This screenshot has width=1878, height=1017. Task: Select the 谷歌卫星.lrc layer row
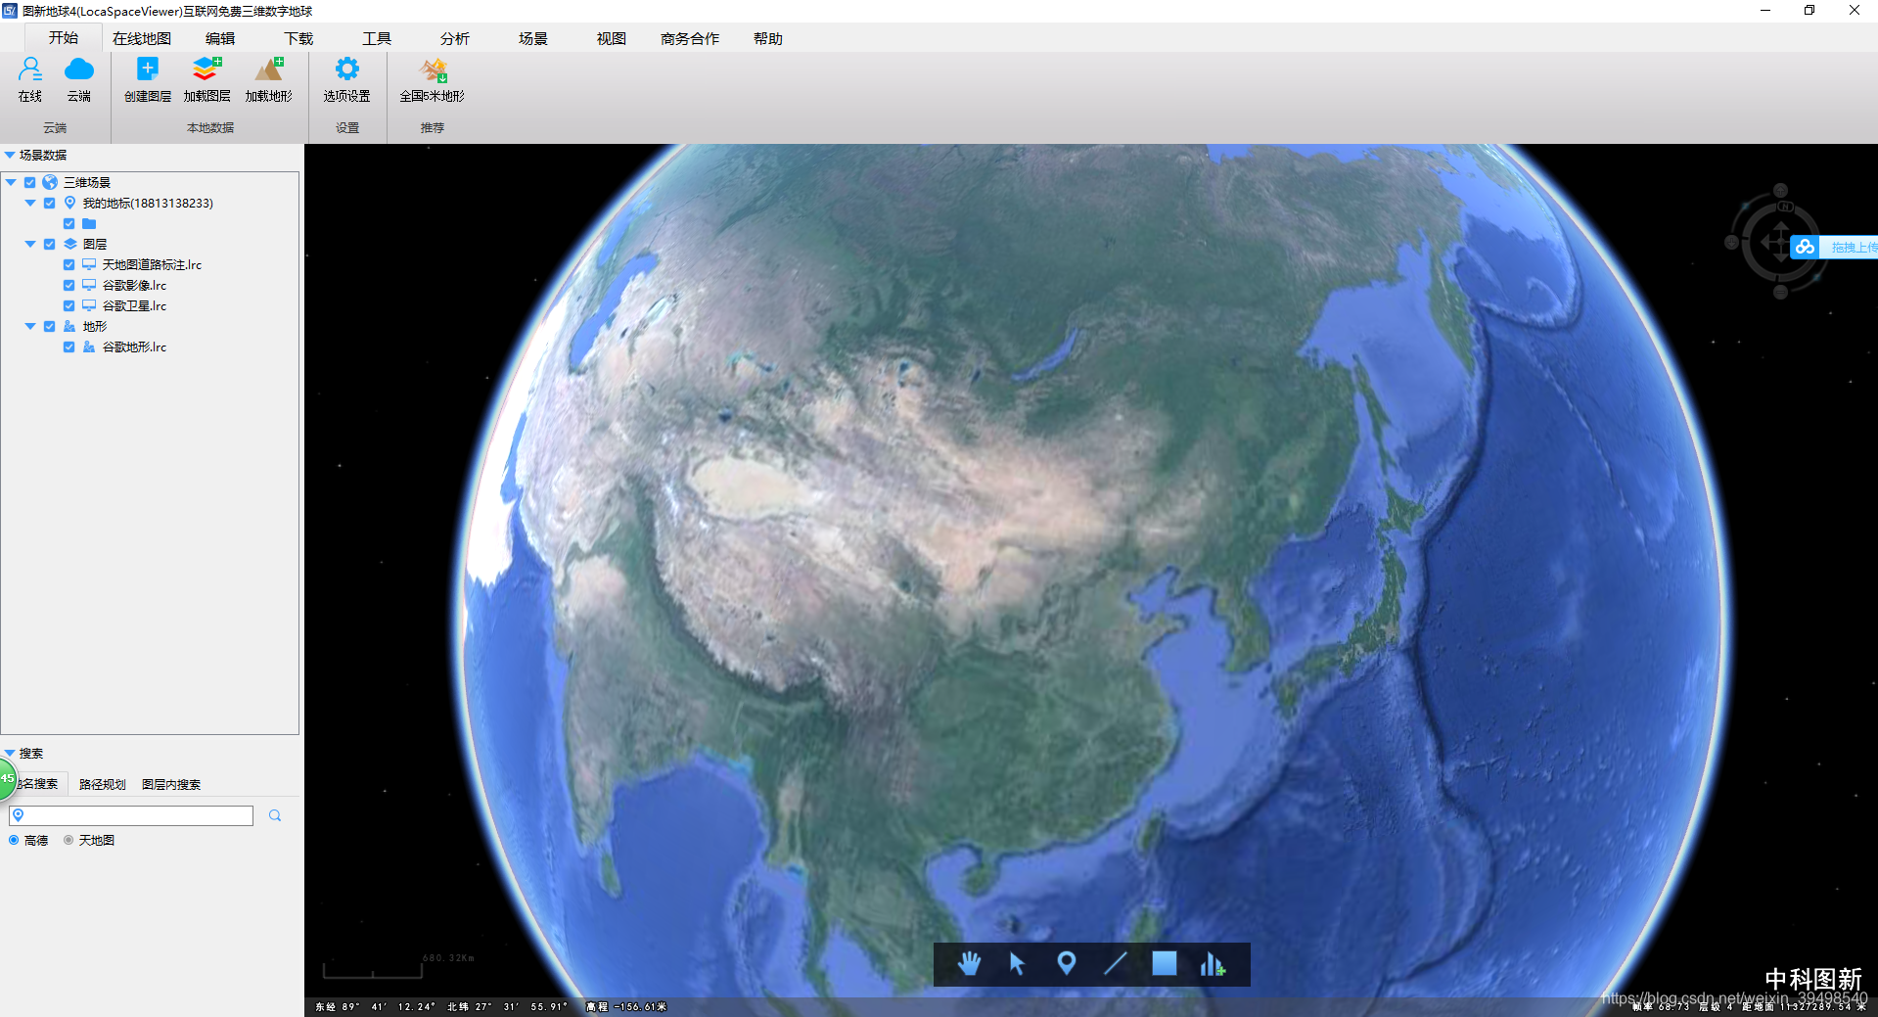134,305
